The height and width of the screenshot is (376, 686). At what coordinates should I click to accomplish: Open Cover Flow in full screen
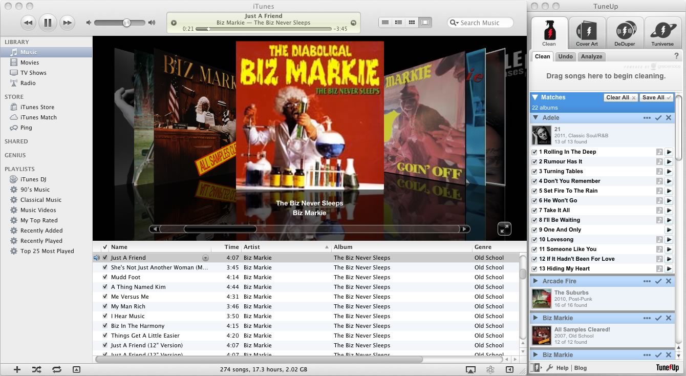click(x=504, y=228)
